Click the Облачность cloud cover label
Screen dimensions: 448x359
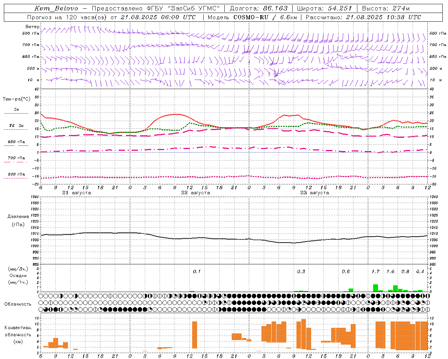18,304
